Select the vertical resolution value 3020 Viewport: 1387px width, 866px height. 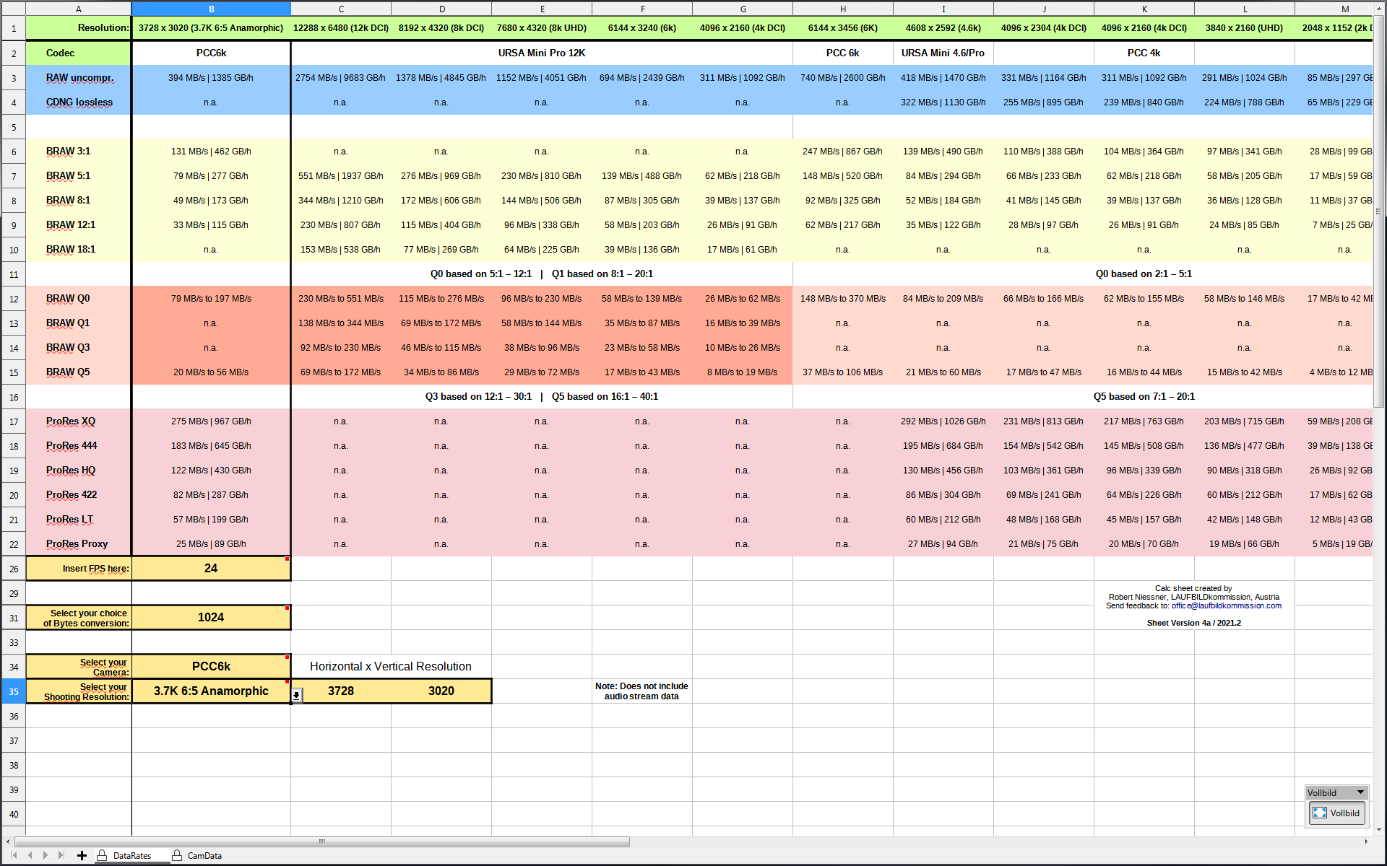[x=441, y=691]
